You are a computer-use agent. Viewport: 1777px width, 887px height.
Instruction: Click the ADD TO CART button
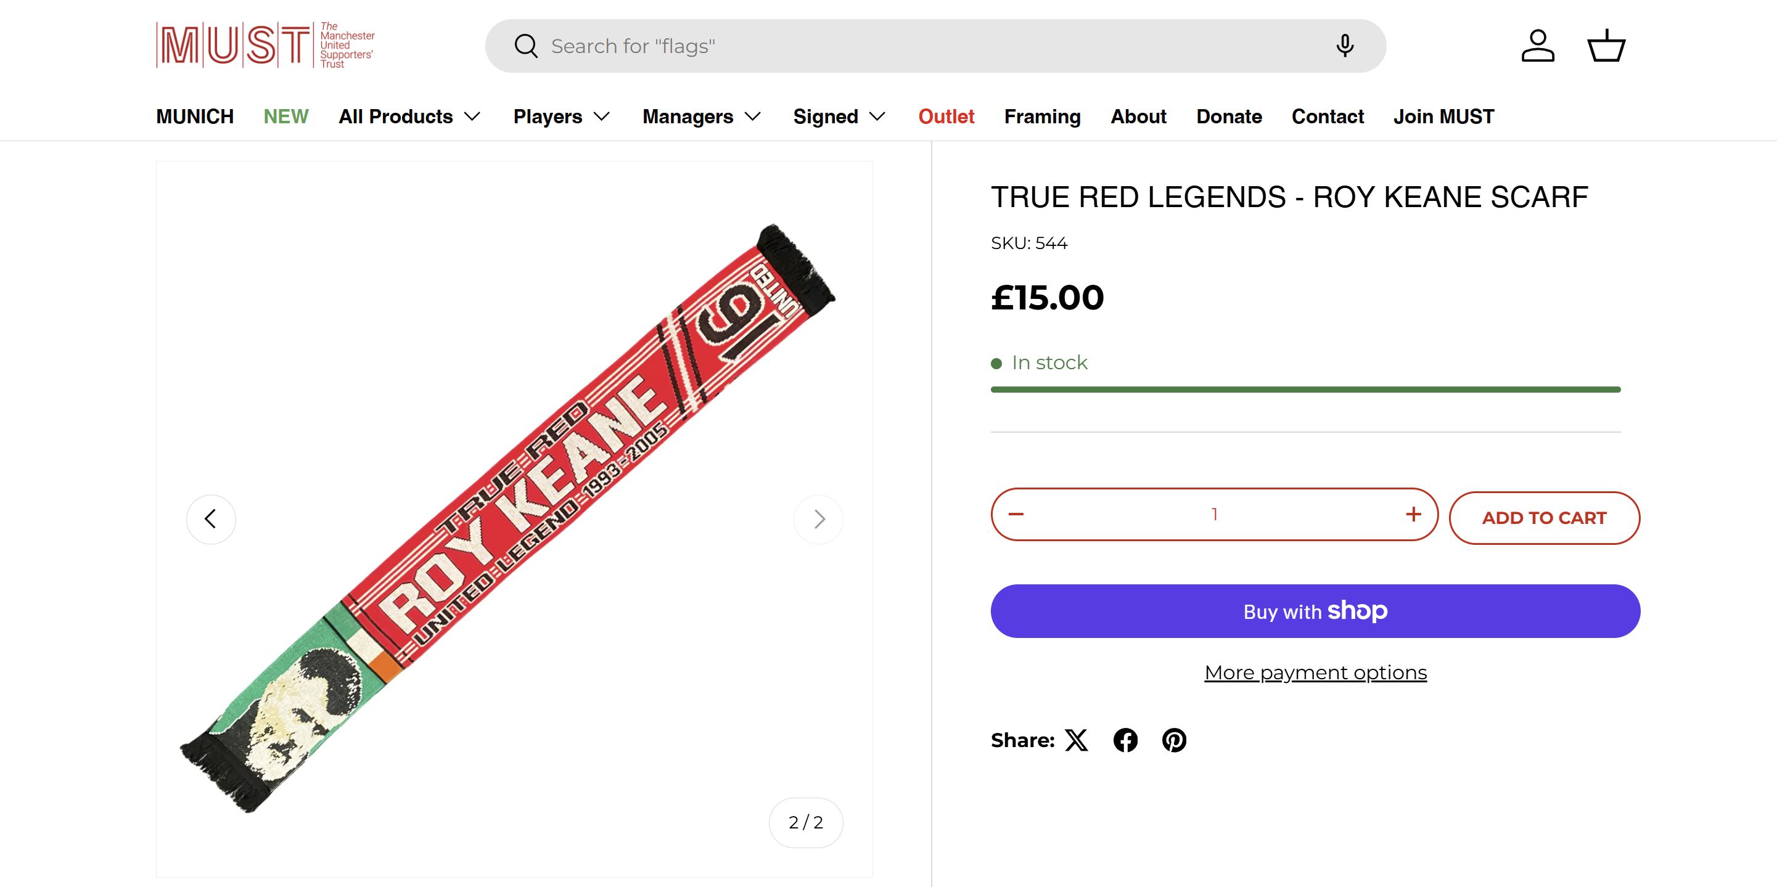(x=1544, y=518)
